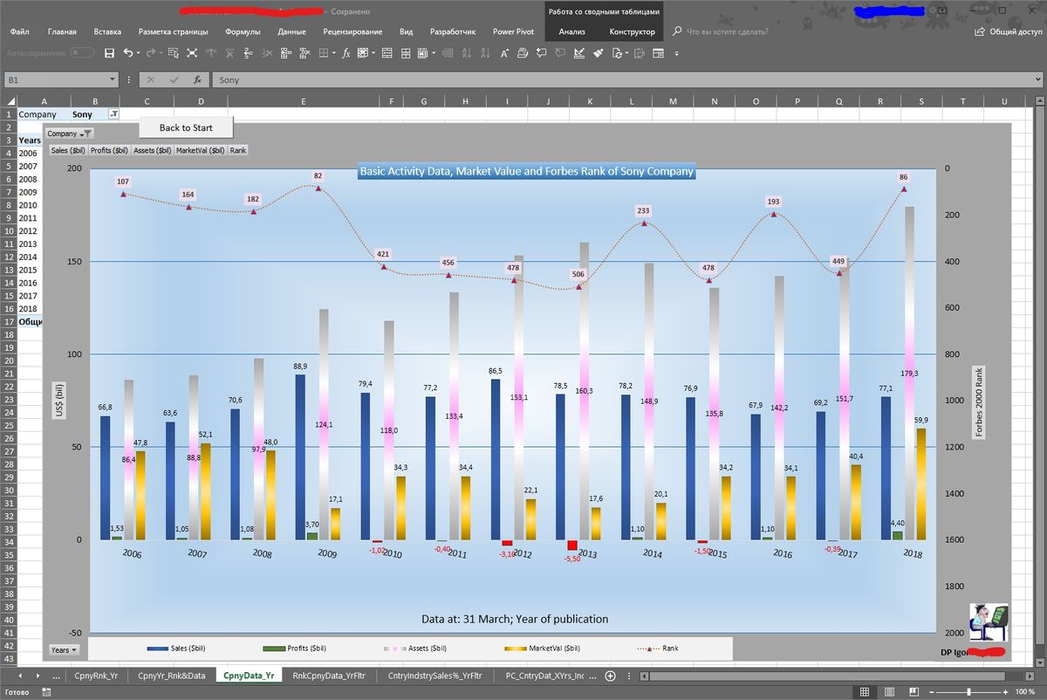The width and height of the screenshot is (1047, 700).
Task: Click the Общий доступ share button
Action: click(x=1009, y=31)
